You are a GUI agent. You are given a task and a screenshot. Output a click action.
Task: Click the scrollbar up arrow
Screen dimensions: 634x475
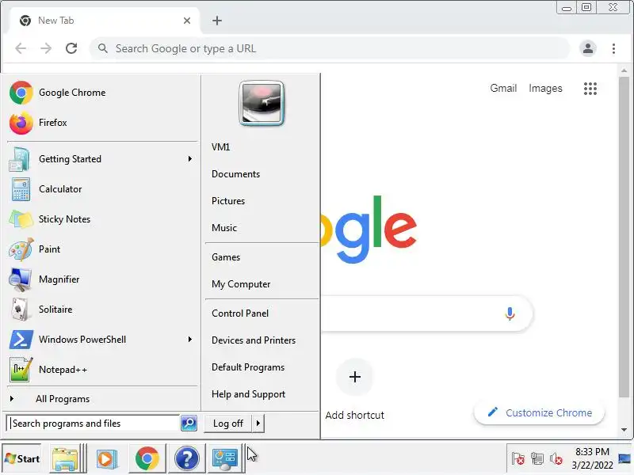pyautogui.click(x=624, y=71)
